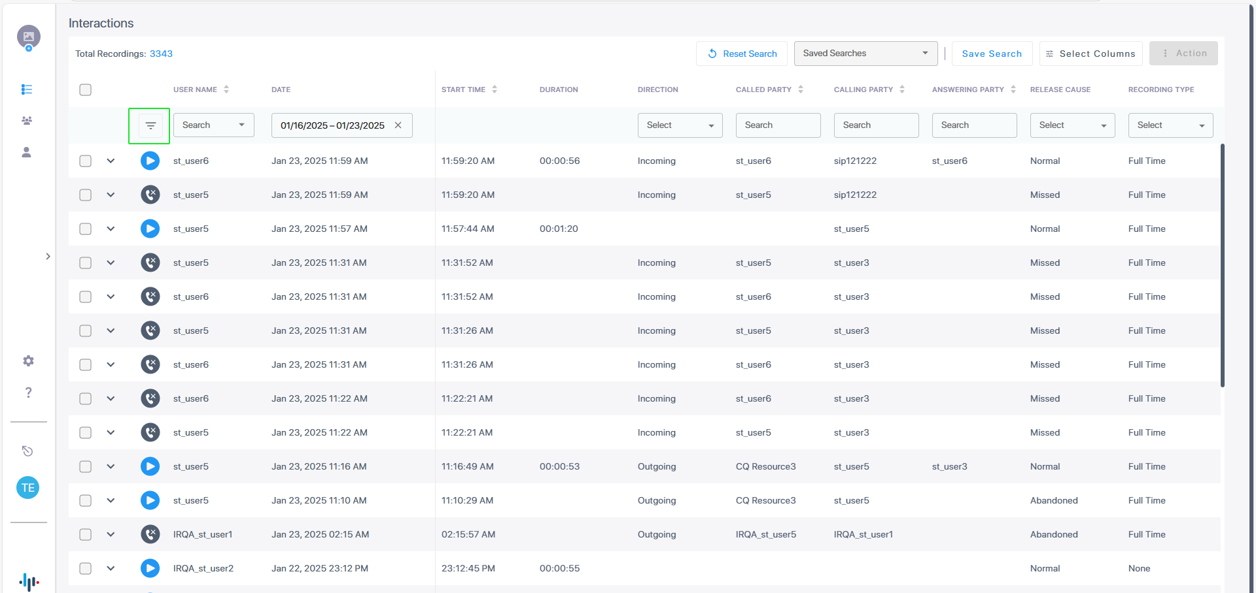The image size is (1256, 593).
Task: Sort by Calling Party column
Action: pos(902,89)
